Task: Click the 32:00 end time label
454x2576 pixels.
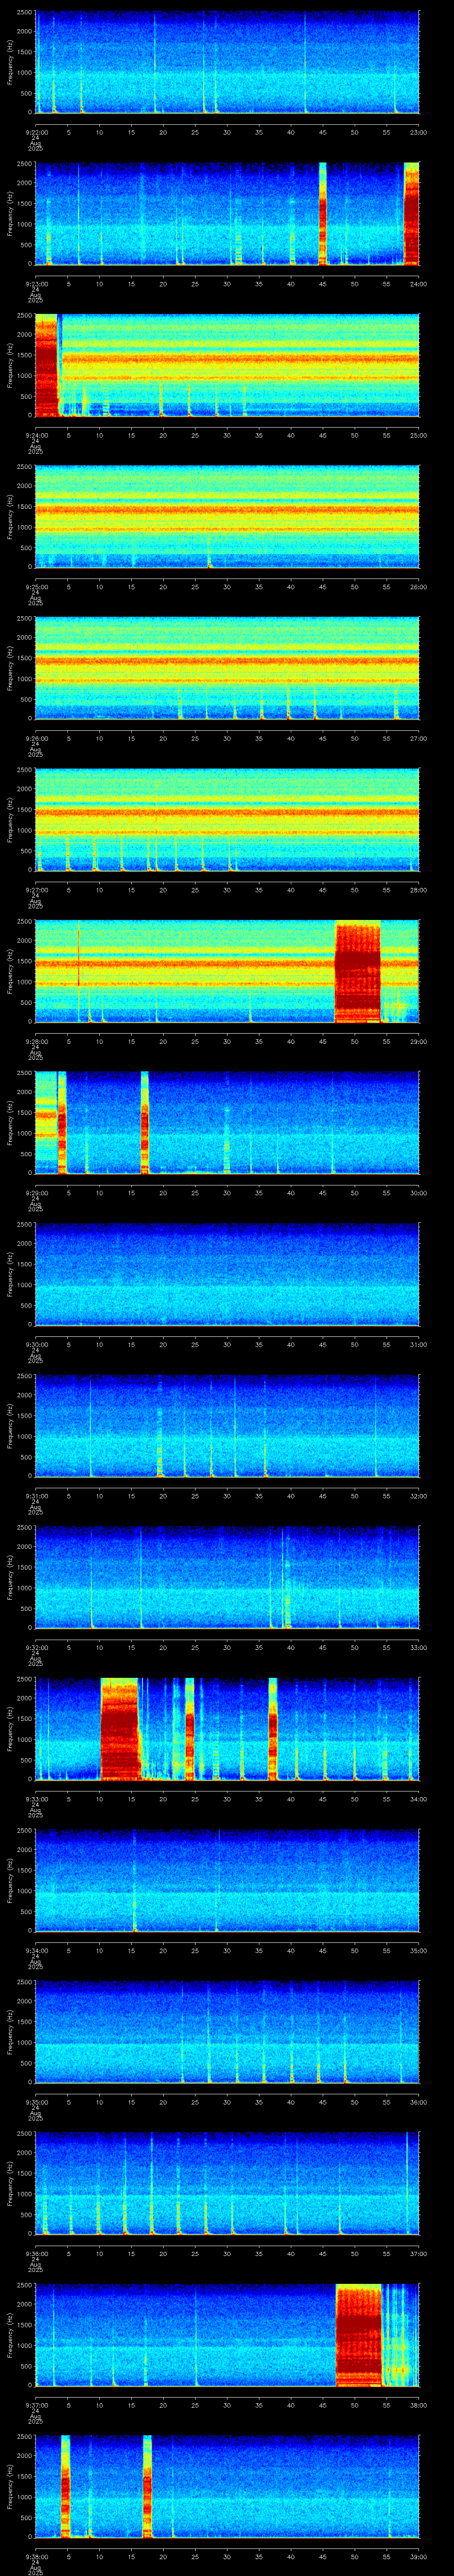Action: coord(418,1496)
